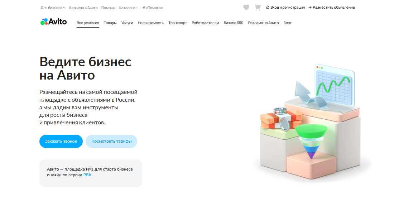Open the Бизнес 360 tab
Viewport: 394px width, 215px height.
(234, 23)
